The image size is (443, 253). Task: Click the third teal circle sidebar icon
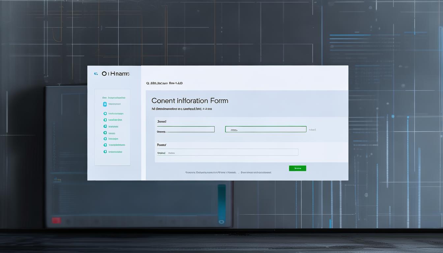tap(105, 126)
